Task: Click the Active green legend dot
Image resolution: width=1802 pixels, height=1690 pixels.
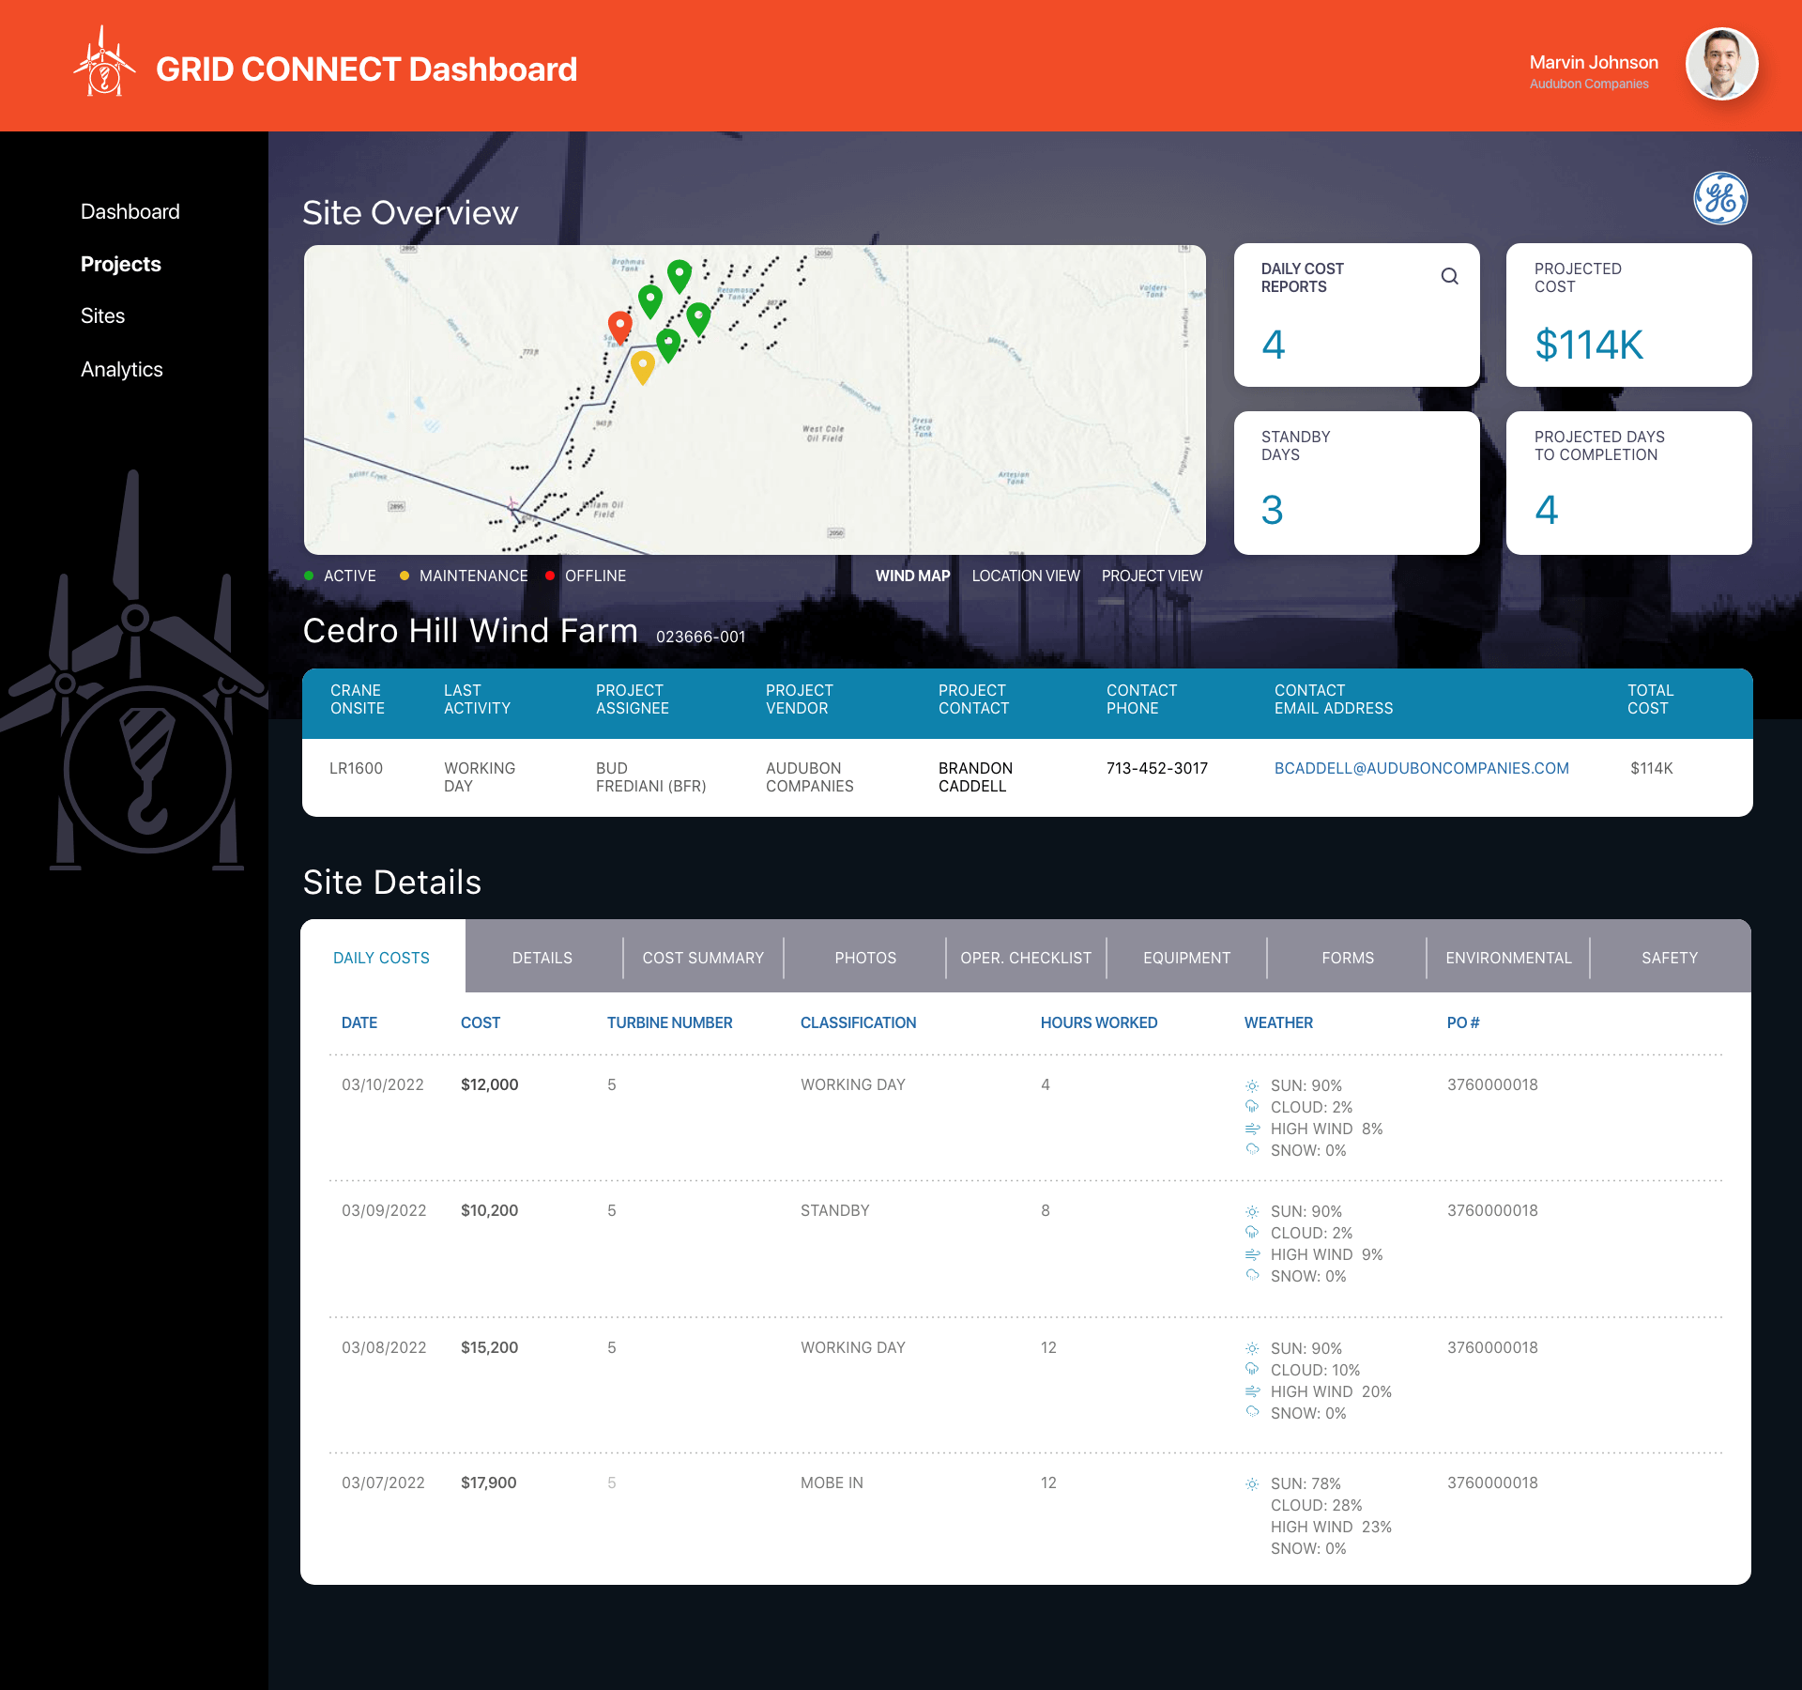Action: (x=309, y=576)
